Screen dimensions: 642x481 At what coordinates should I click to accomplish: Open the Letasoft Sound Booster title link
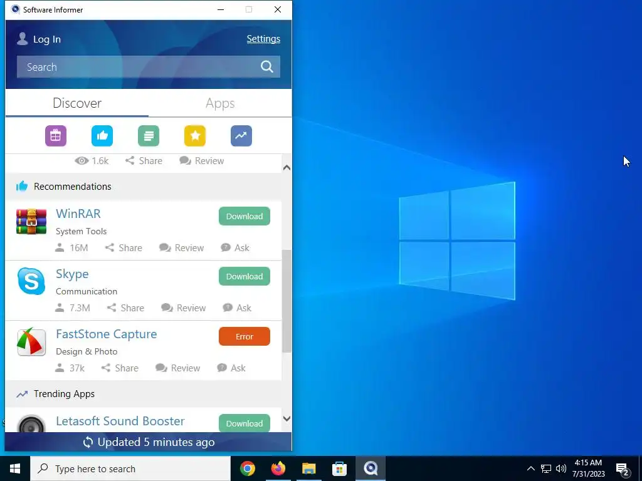(x=120, y=421)
